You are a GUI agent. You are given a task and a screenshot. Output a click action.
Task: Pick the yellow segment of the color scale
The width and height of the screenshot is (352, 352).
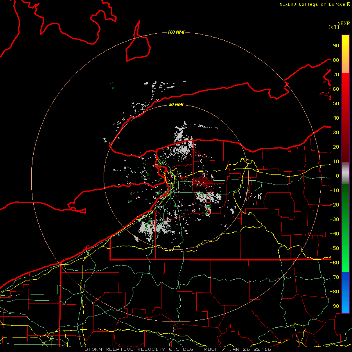point(345,45)
